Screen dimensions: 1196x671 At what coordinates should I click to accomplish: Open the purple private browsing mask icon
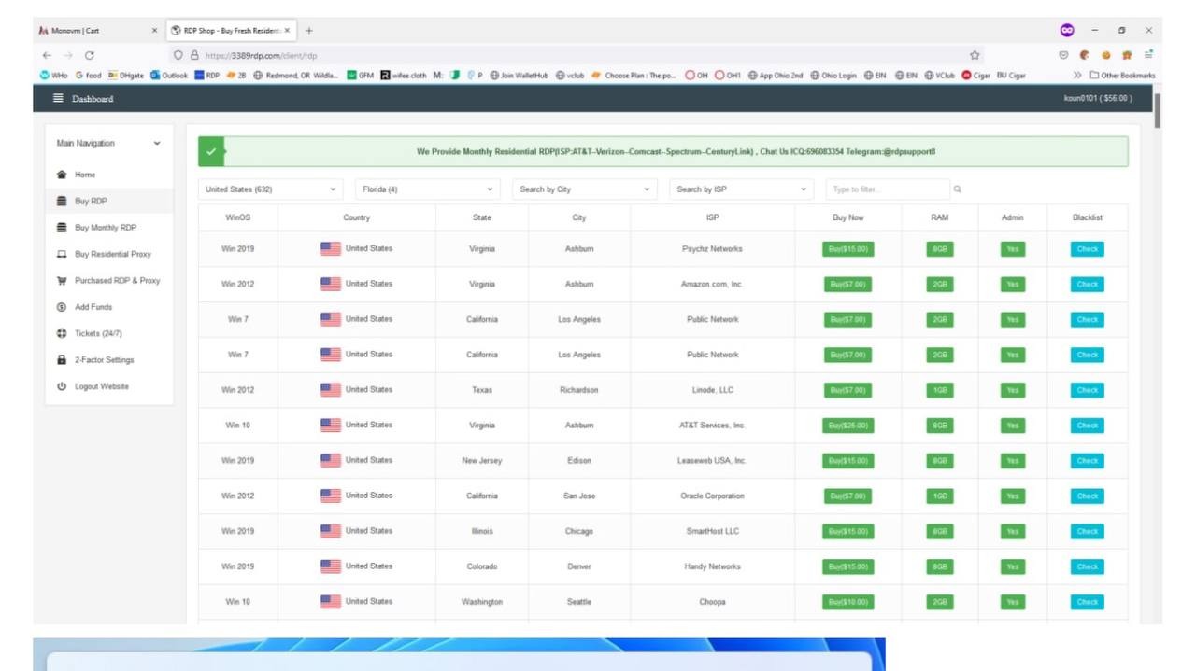pyautogui.click(x=1067, y=30)
